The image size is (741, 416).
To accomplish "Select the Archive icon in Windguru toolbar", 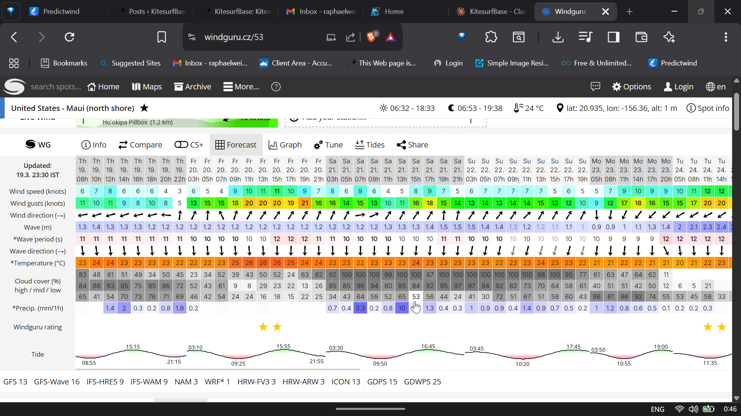I will [x=192, y=86].
